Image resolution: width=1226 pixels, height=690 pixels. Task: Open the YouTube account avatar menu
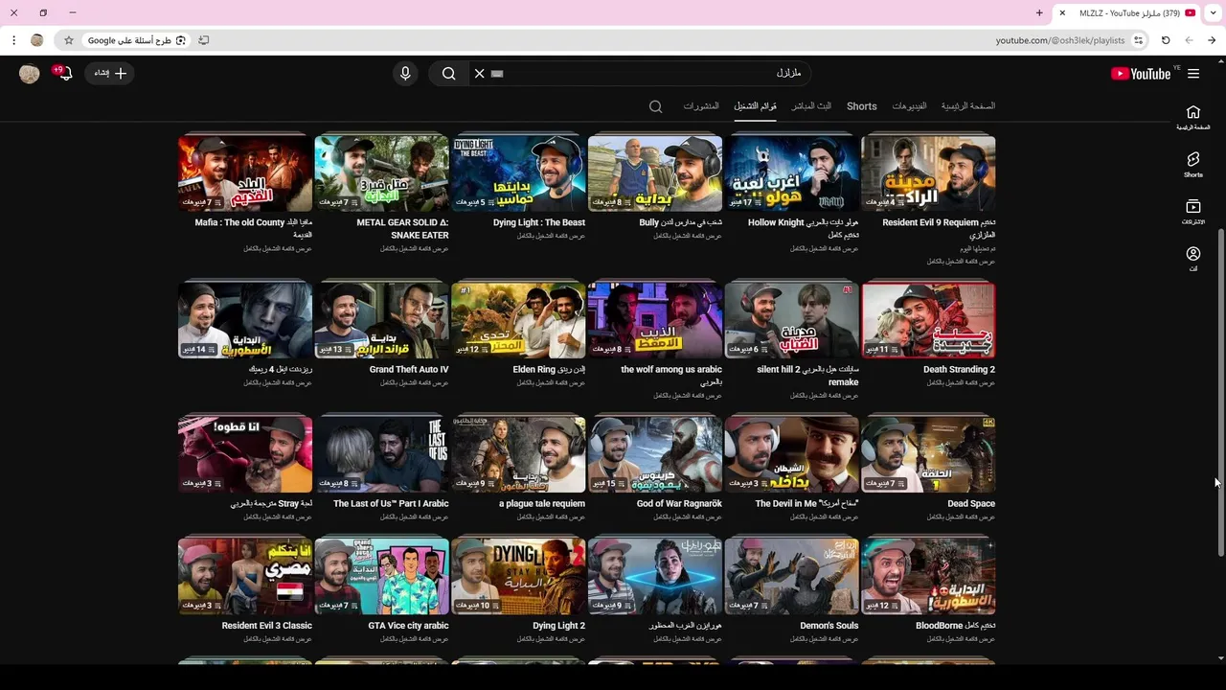[x=30, y=74]
